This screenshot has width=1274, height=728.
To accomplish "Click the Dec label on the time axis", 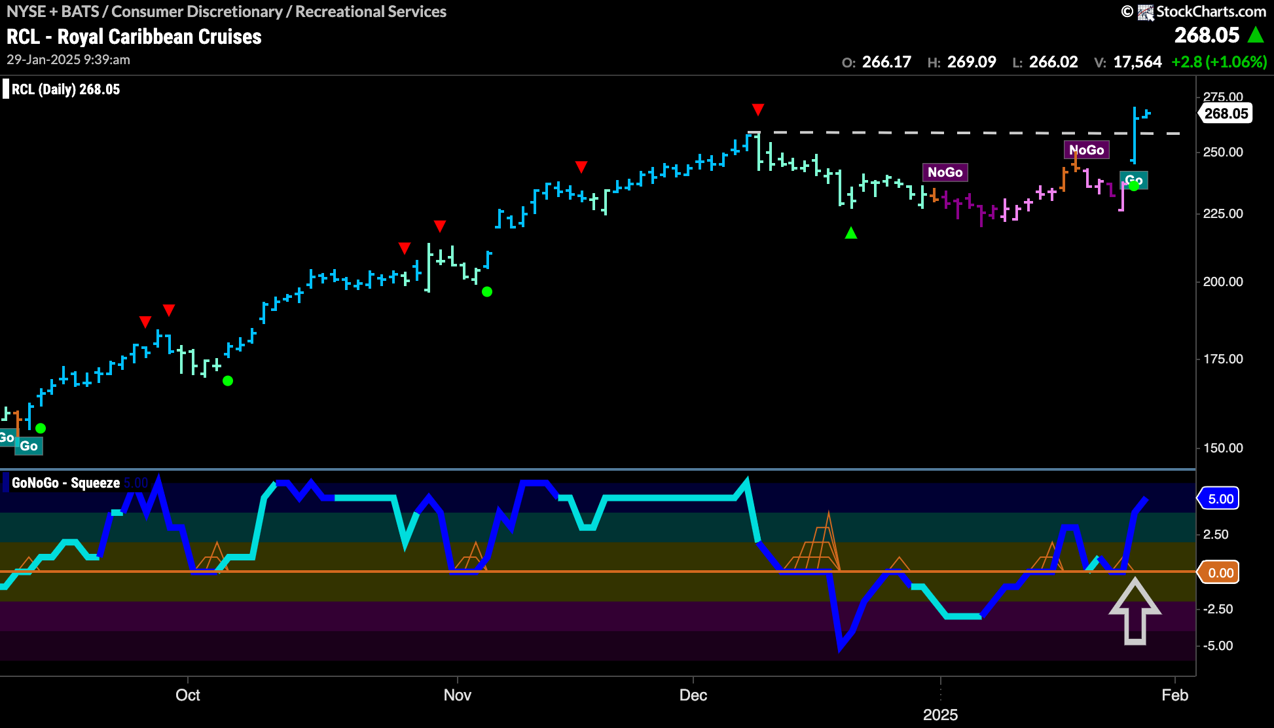I will 693,695.
